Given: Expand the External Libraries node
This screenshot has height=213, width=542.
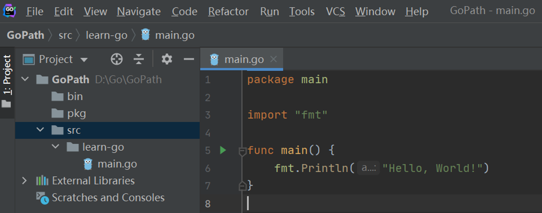Looking at the screenshot, I should [24, 181].
